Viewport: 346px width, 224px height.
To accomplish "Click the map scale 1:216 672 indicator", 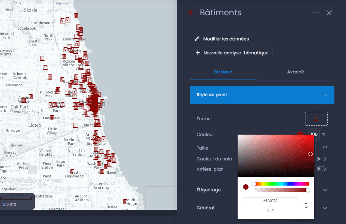I will 9,204.
